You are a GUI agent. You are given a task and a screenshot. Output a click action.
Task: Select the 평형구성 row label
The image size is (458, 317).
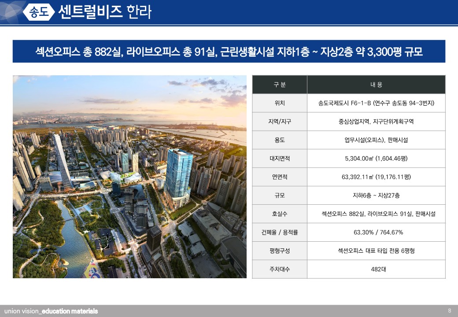click(x=280, y=251)
